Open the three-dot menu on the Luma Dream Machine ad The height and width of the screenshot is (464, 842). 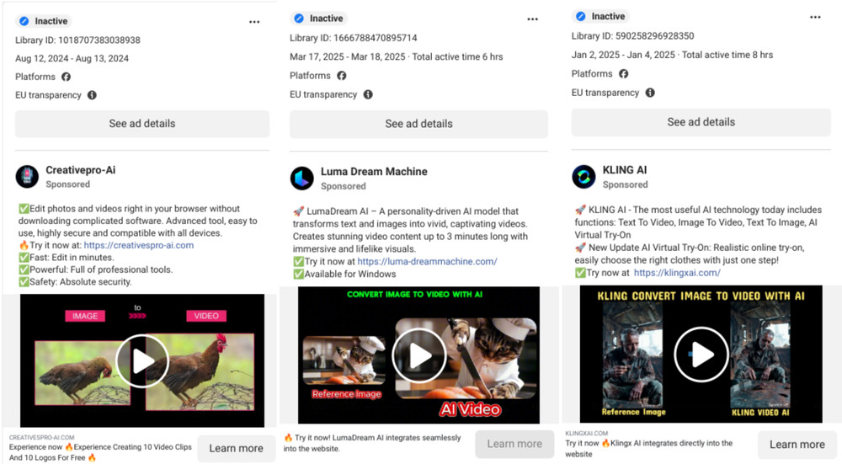[532, 19]
